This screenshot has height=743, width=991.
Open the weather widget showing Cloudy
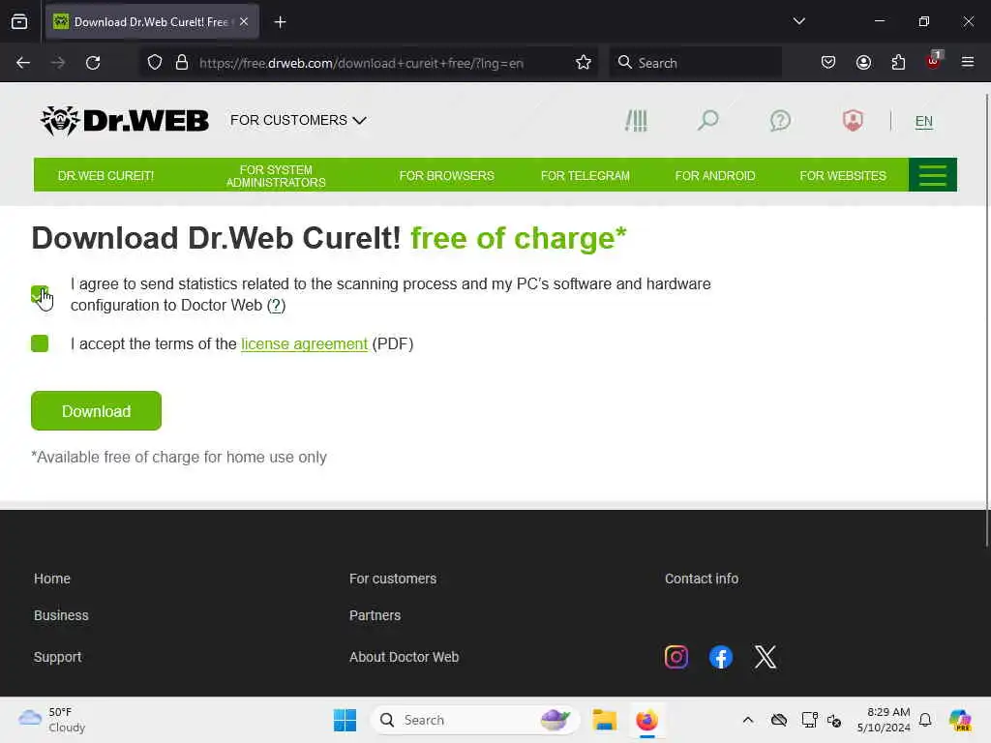51,720
